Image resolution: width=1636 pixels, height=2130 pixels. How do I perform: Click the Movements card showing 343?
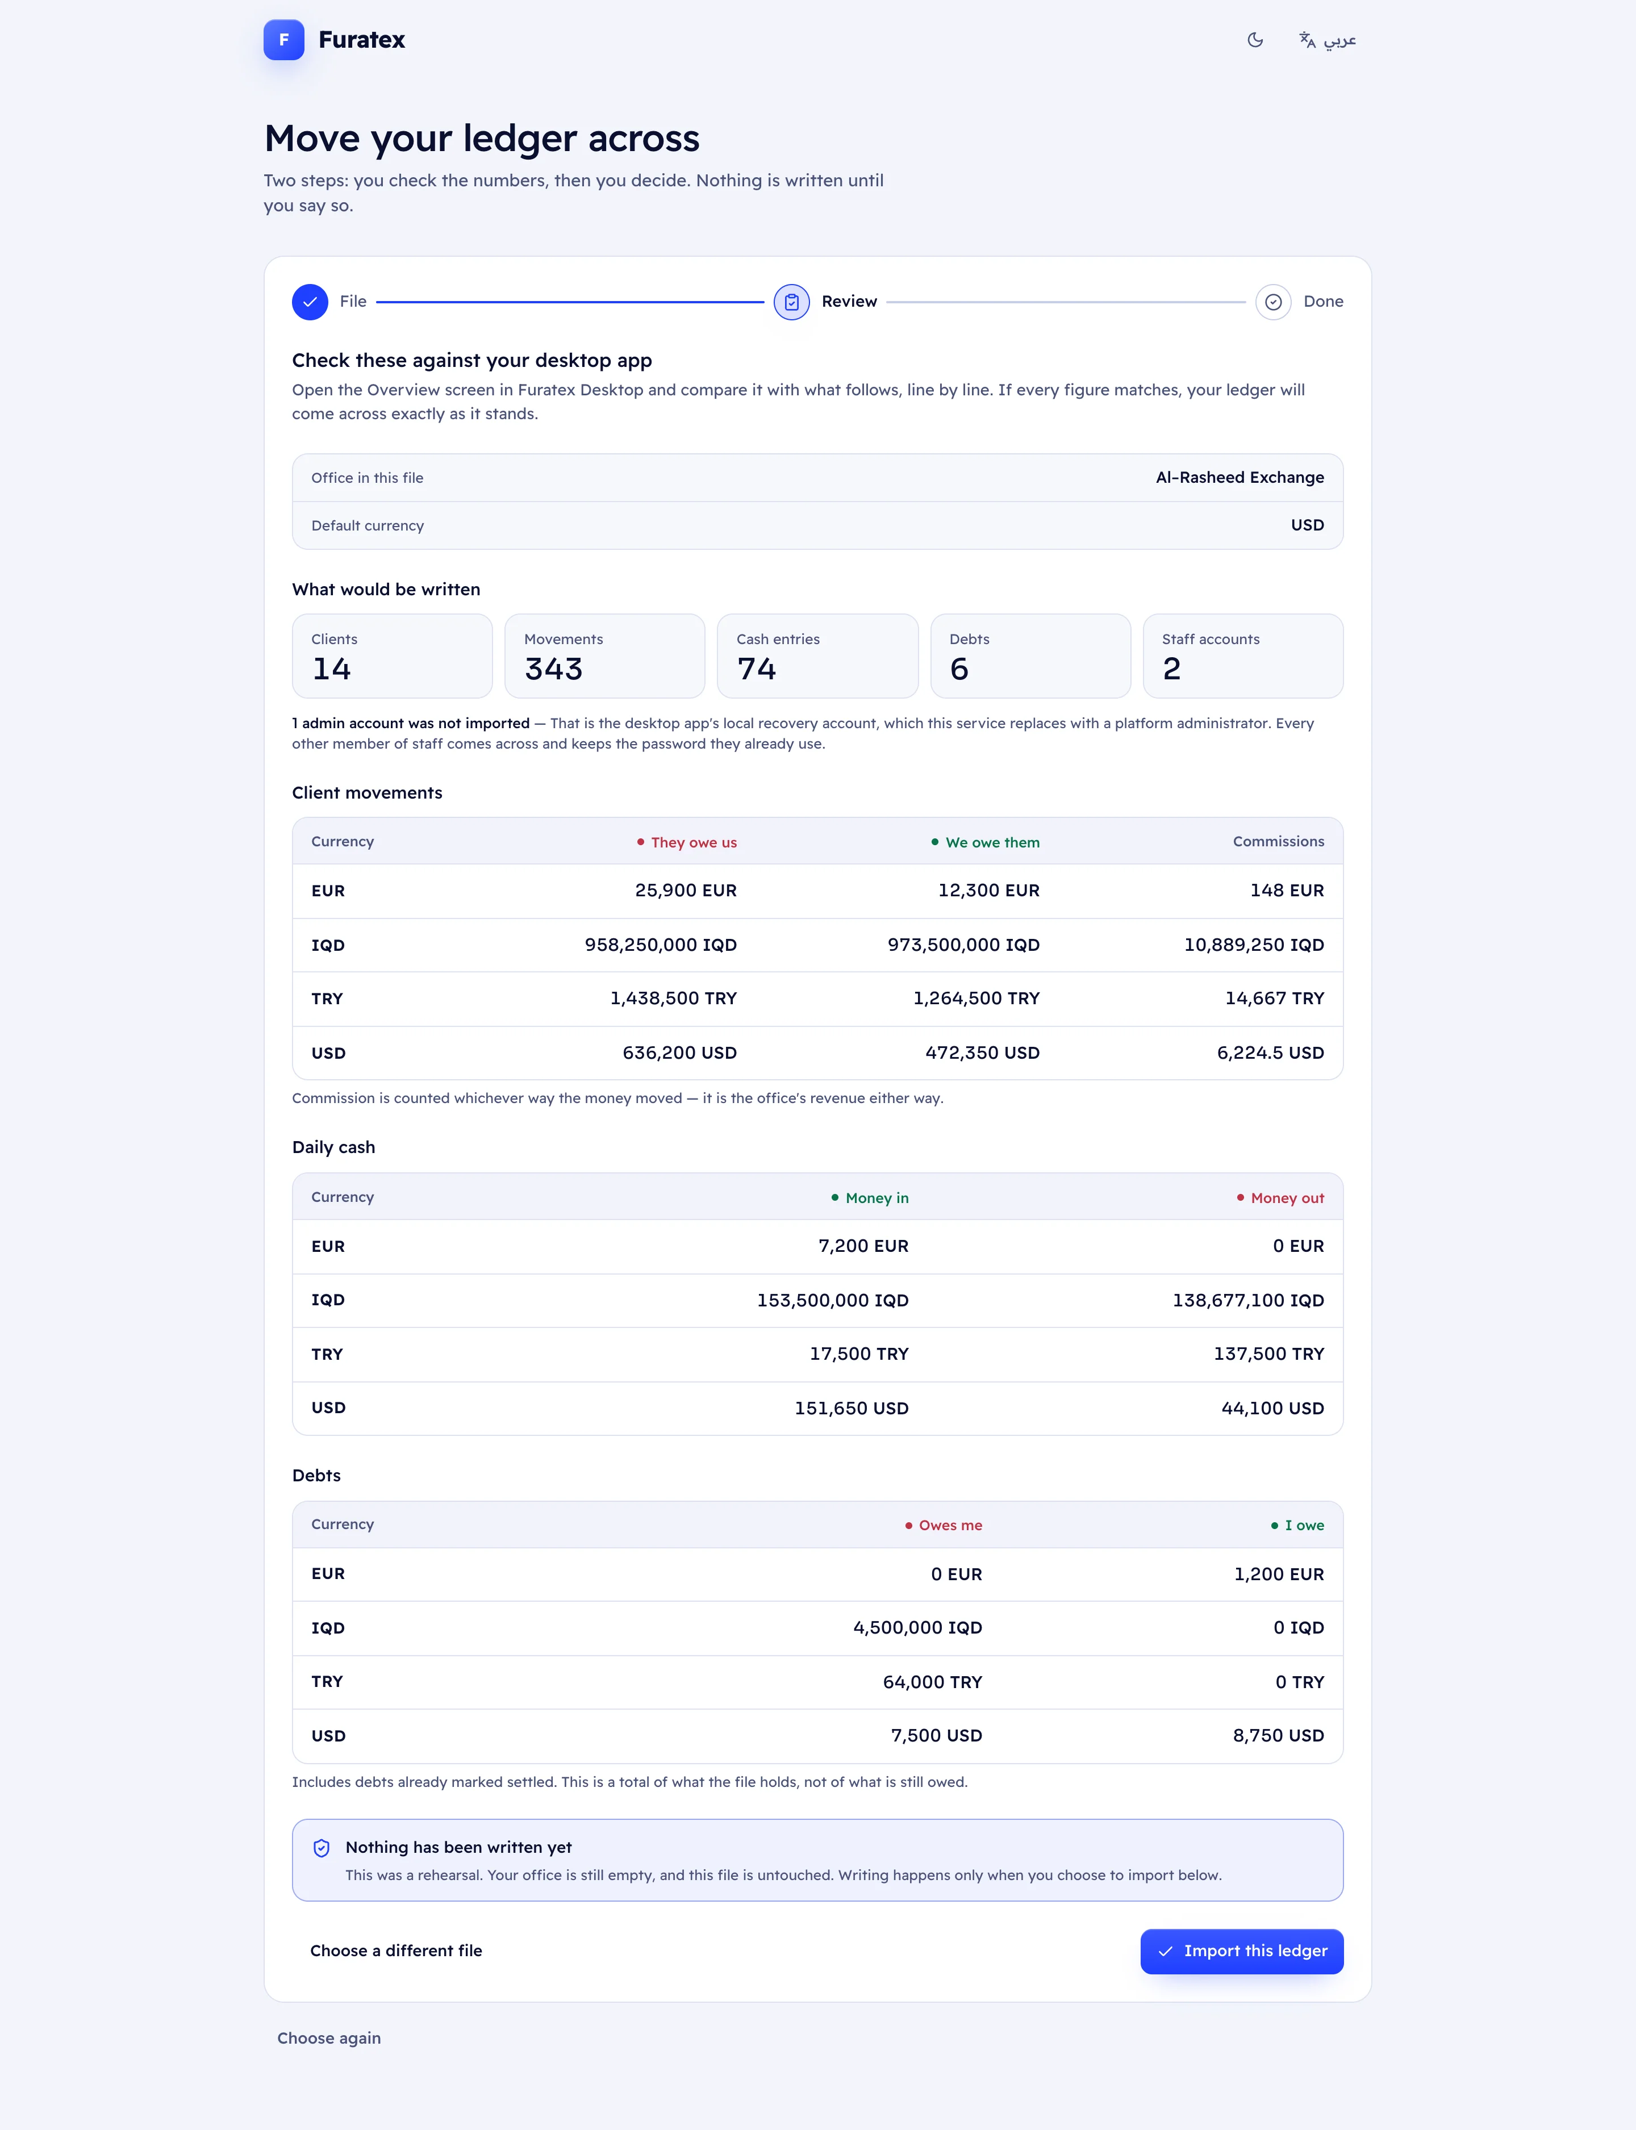(x=605, y=656)
